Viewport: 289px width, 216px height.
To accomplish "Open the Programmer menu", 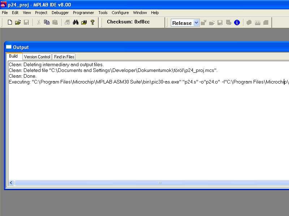I will click(x=83, y=13).
